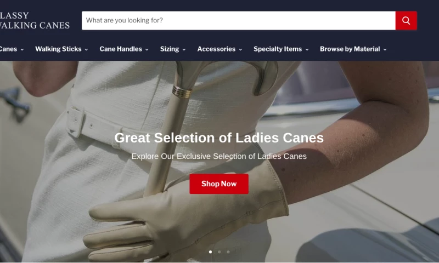Open the Browse by Material menu label
Image resolution: width=439 pixels, height=263 pixels.
[350, 49]
